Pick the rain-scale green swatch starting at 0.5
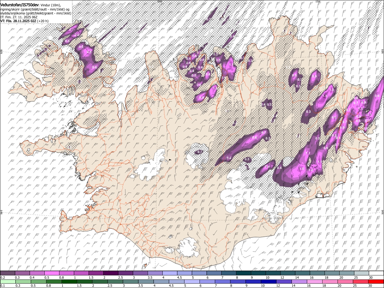 pos(39,281)
